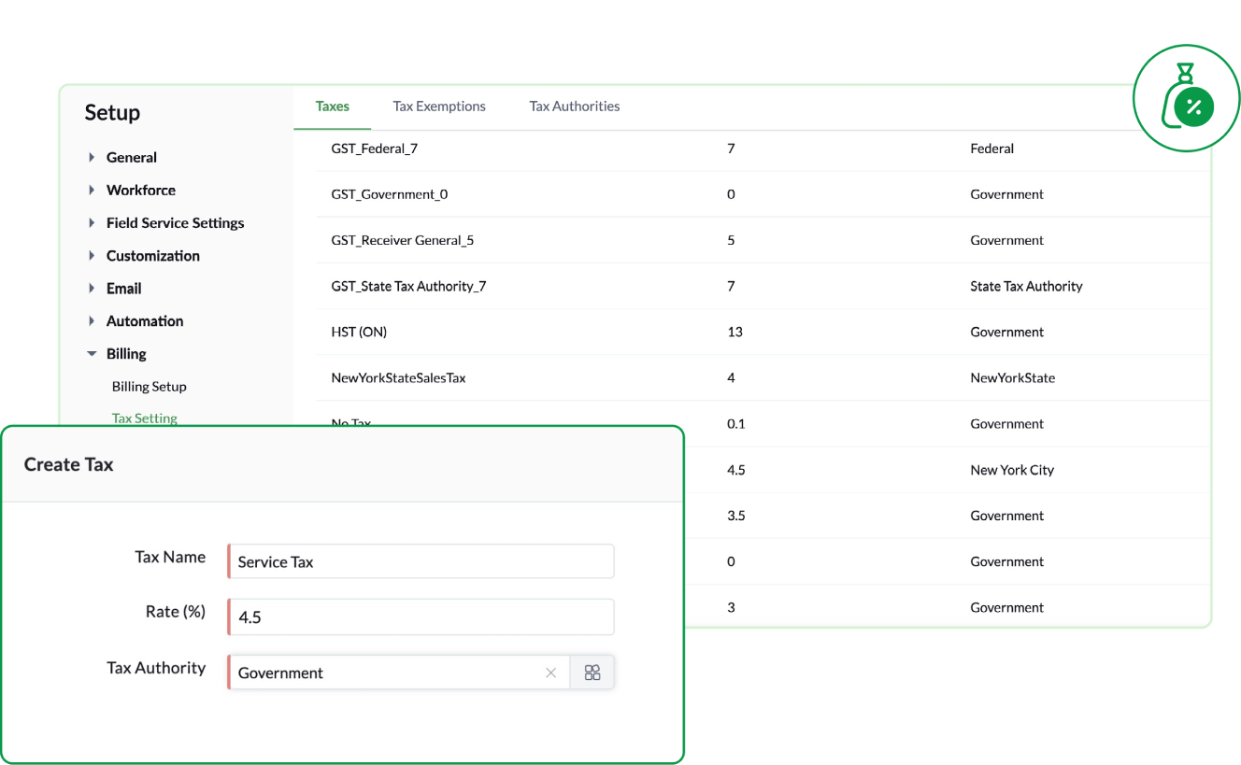Select the Taxes tab
This screenshot has width=1241, height=765.
point(333,106)
